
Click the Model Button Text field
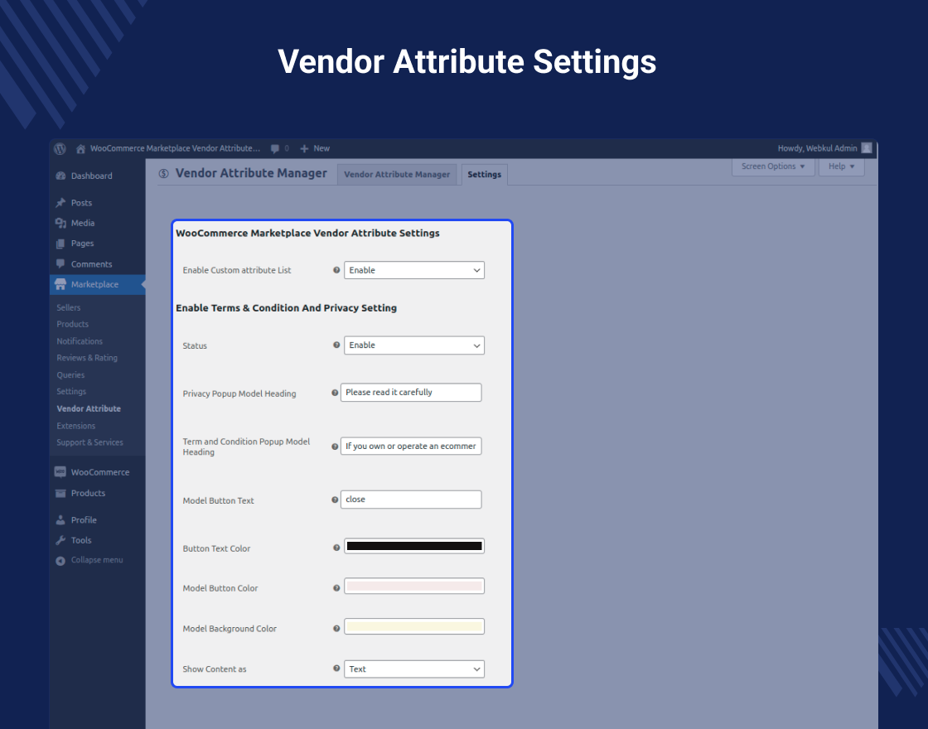click(x=411, y=500)
